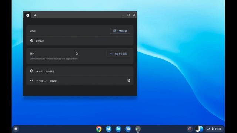Click the JA input method indicator
The image size is (237, 133).
[208, 129]
